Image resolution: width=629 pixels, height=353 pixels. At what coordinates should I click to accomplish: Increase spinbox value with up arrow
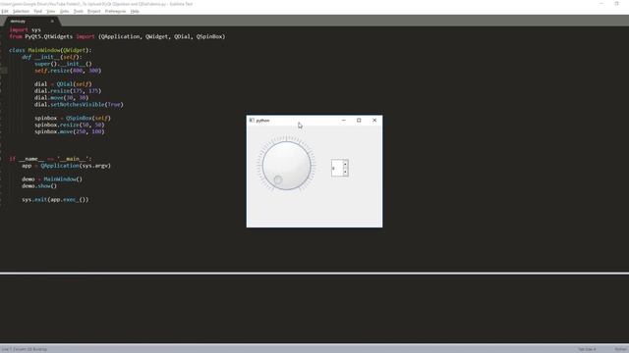click(345, 164)
